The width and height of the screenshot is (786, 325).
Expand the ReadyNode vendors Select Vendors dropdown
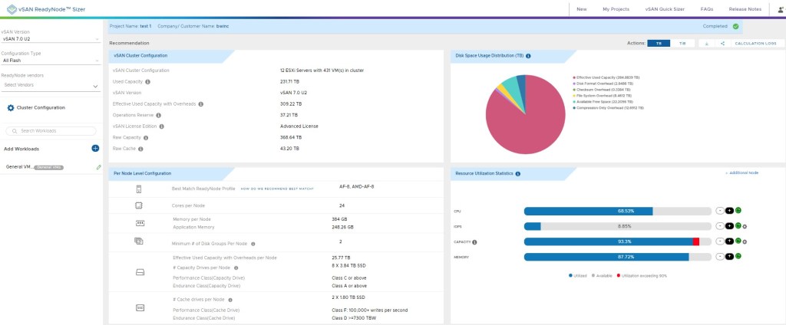[51, 85]
